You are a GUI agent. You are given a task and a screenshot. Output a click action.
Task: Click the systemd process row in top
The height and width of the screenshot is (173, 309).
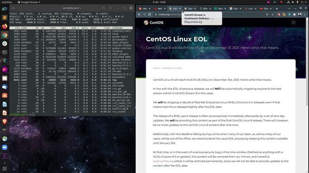point(71,83)
